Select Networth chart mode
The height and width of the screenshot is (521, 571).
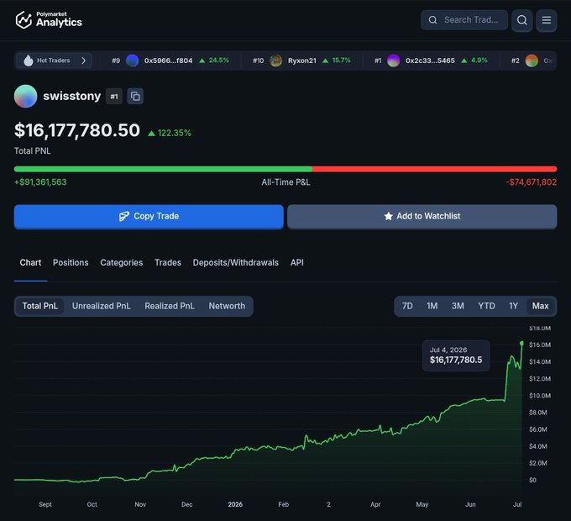click(227, 306)
